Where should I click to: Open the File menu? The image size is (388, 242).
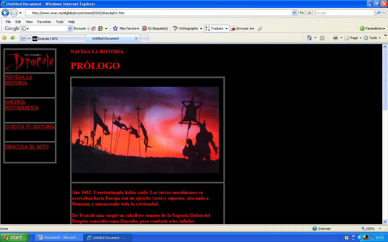(8, 22)
